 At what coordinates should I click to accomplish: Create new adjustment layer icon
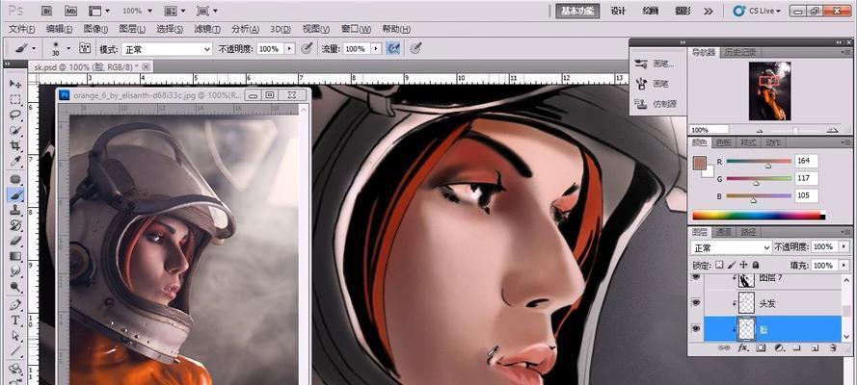point(779,347)
